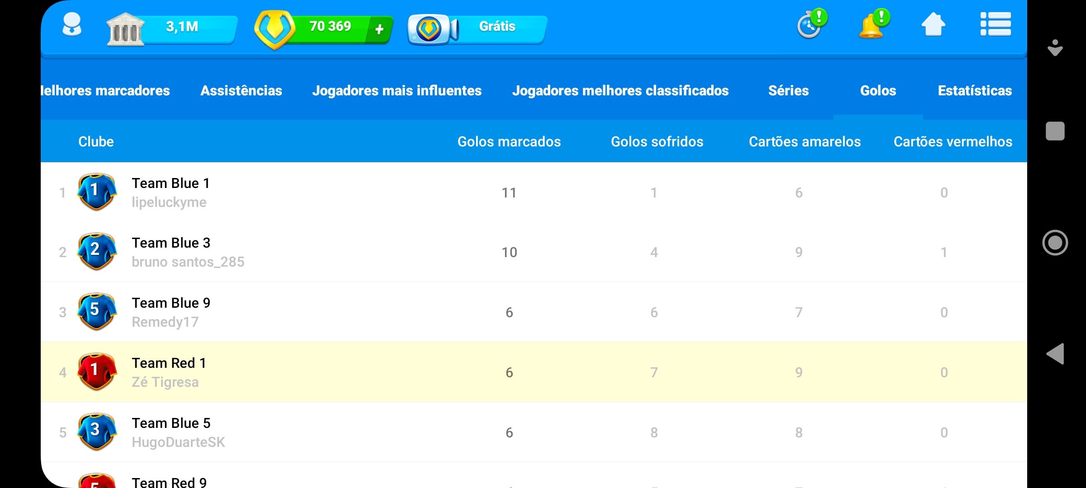Click the user profile avatar icon

point(70,26)
